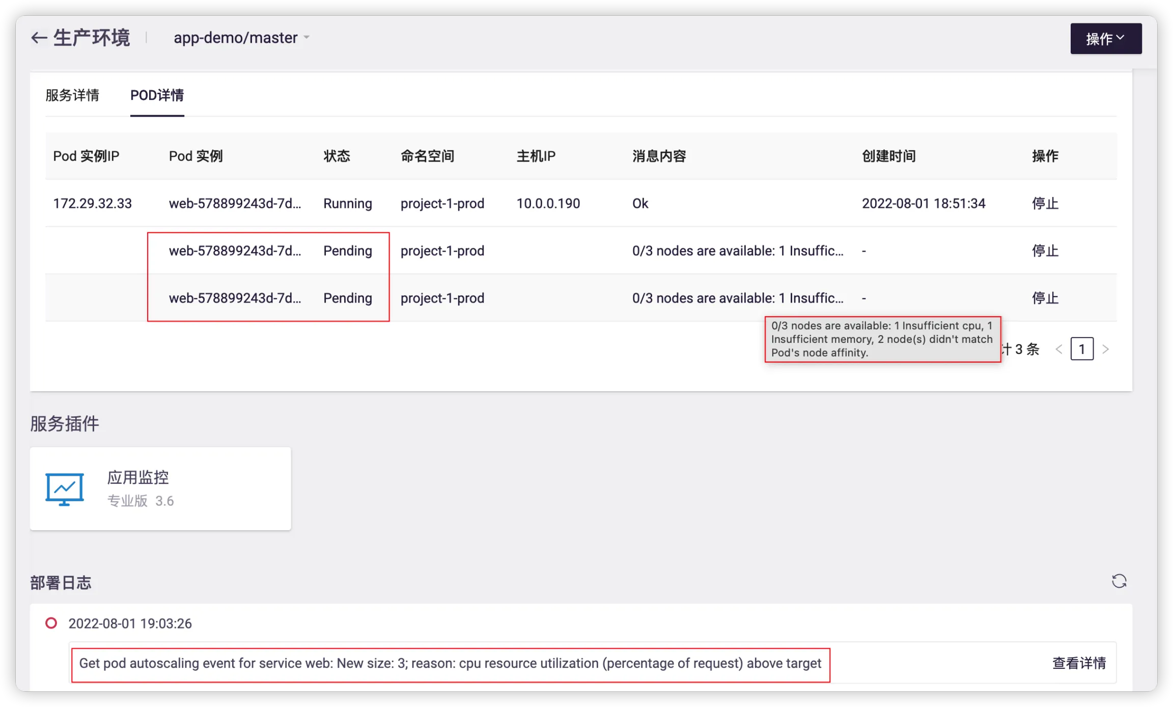
Task: Click 停止 for the first Pending pod
Action: tap(1045, 251)
